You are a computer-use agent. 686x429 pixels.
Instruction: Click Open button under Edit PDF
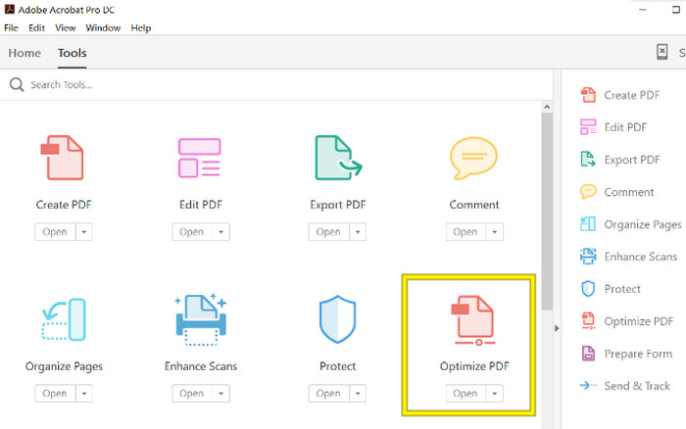tap(192, 232)
